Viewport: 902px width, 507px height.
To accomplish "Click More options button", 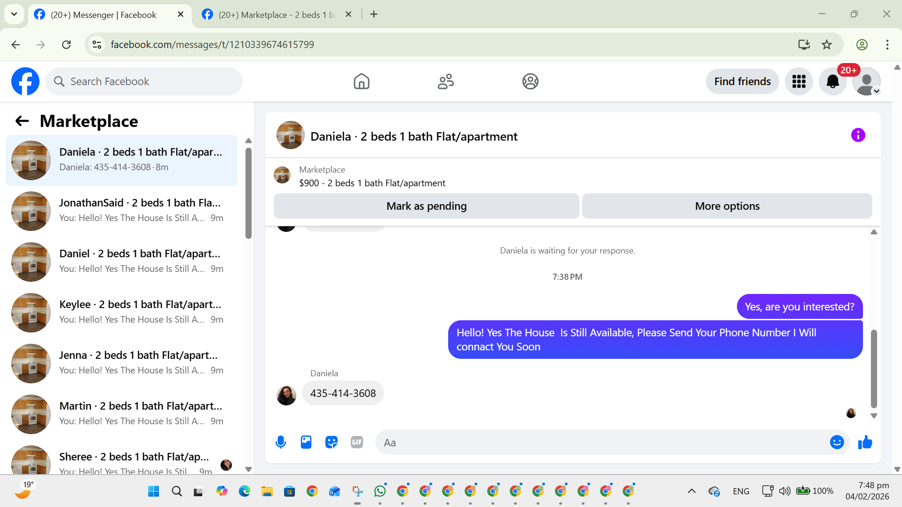I will [727, 206].
